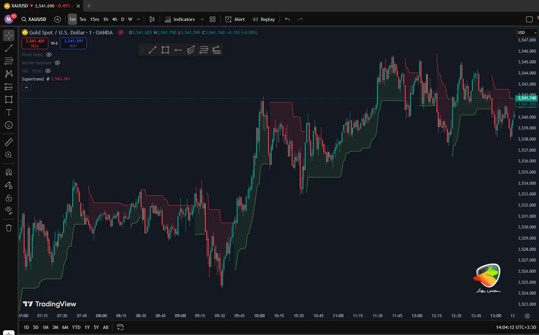
Task: Show the anche/sessions indicator via eye icon
Action: [x=57, y=63]
